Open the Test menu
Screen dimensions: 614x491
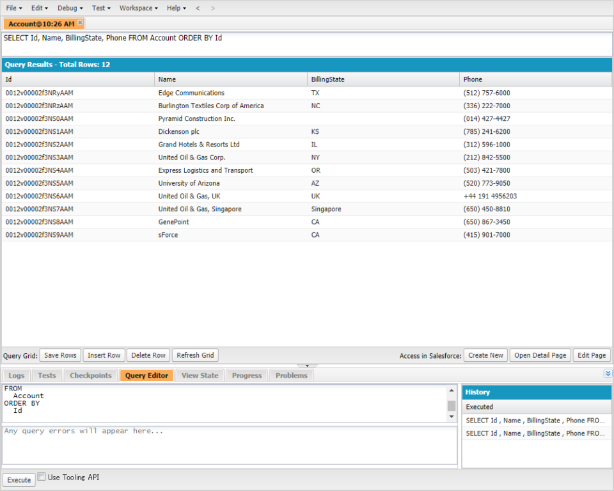pos(101,8)
